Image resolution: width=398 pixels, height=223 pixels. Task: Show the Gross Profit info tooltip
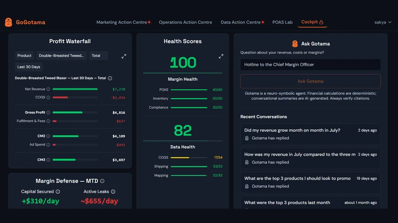[48, 112]
